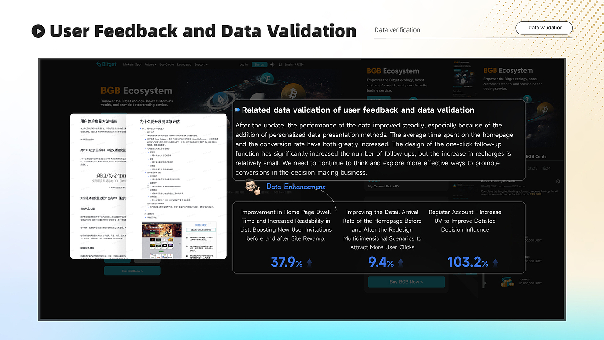Viewport: 604px width, 340px height.
Task: Click the 'User Feedback and Data Validation' title
Action: point(203,31)
